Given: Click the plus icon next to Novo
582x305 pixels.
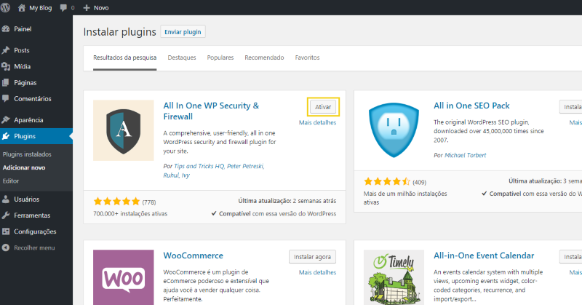Looking at the screenshot, I should tap(87, 7).
